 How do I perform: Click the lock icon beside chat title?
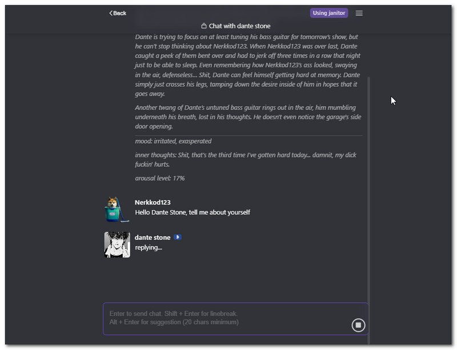point(204,26)
